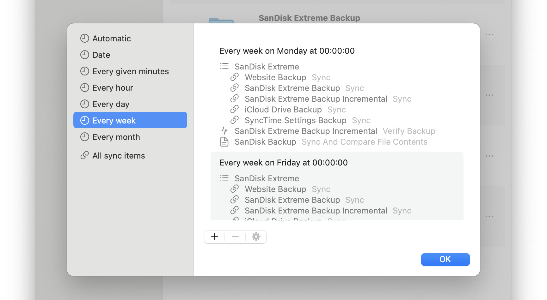This screenshot has height=300, width=547.
Task: Click link icon for SanDisk Extreme Backup under Friday
Action: 234,200
